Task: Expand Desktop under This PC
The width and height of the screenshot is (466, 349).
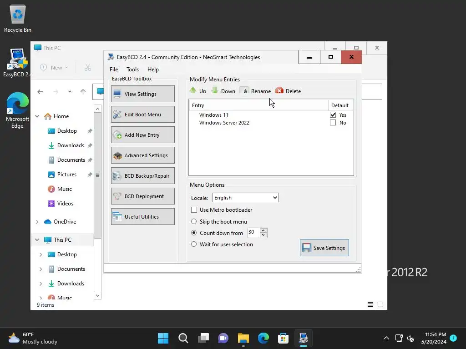Action: [x=41, y=254]
